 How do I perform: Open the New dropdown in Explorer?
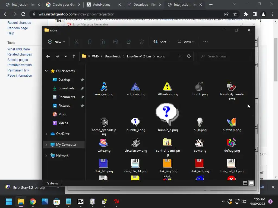tap(56, 42)
